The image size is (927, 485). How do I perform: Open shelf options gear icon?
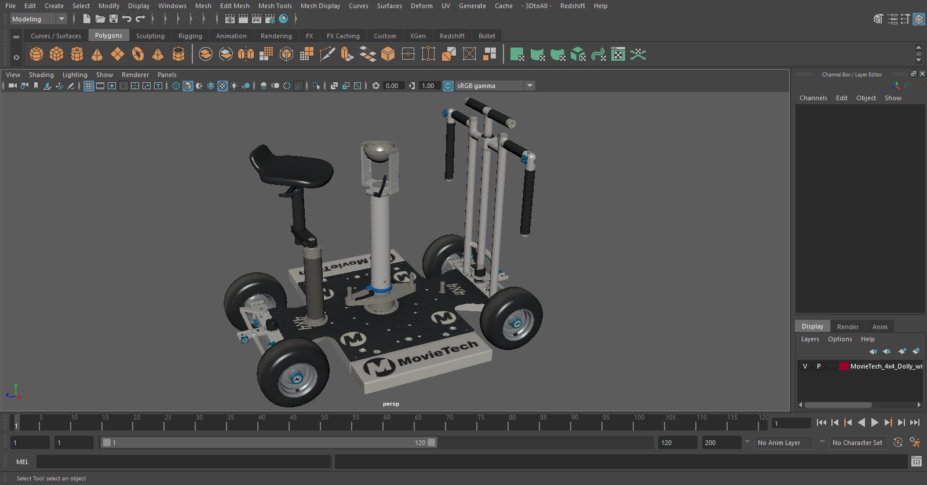coord(16,57)
